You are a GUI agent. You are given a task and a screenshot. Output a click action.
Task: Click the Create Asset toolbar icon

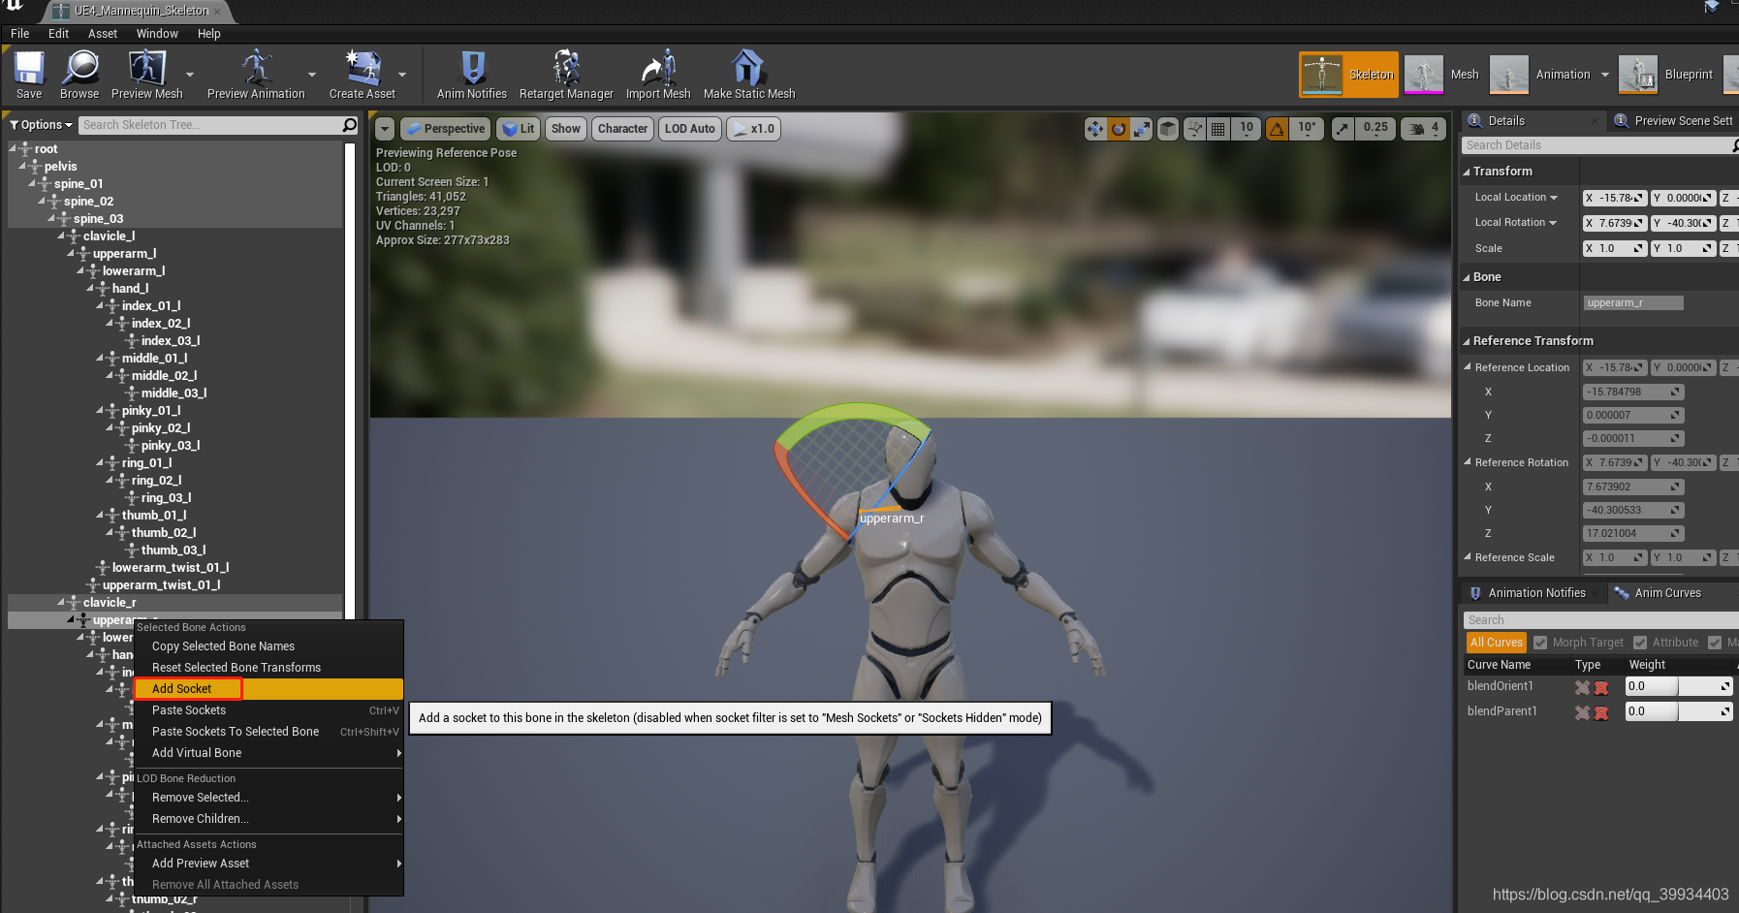(x=362, y=75)
